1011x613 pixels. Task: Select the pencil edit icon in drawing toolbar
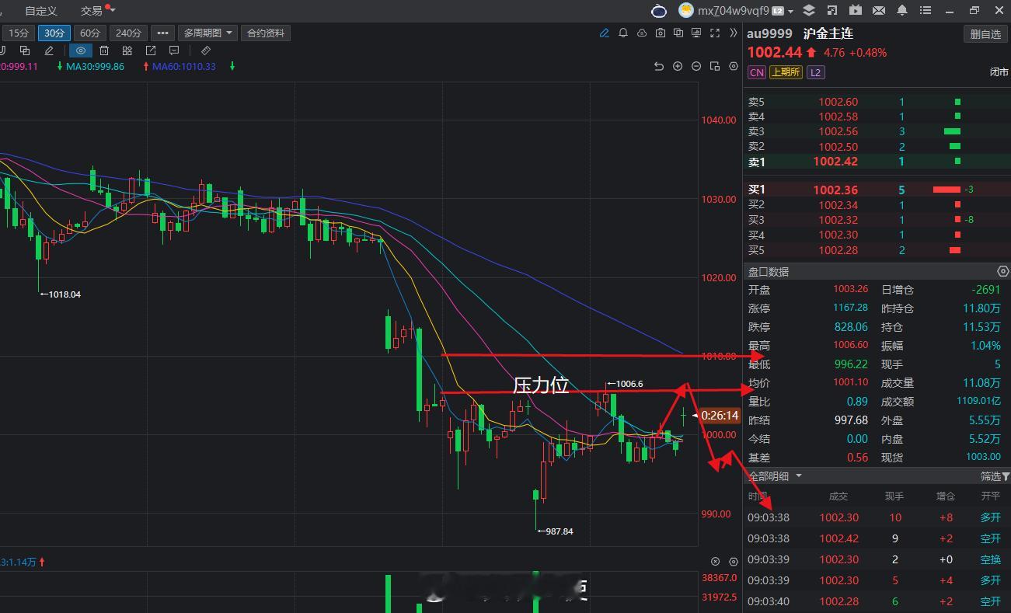(48, 51)
